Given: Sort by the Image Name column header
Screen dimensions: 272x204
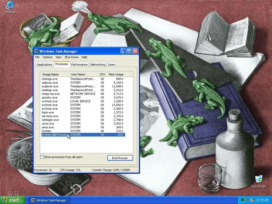Looking at the screenshot, I should click(54, 74).
